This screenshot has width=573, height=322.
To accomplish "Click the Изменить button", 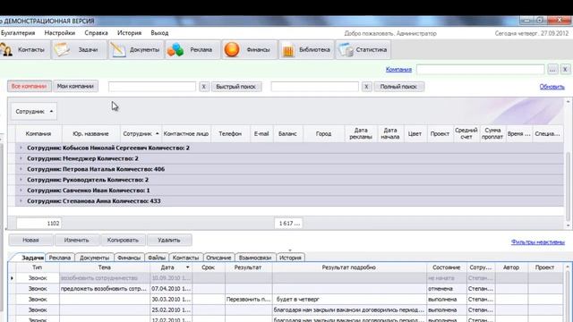I will tap(76, 240).
